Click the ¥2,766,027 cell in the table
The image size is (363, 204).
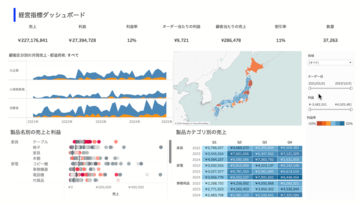[215, 148]
